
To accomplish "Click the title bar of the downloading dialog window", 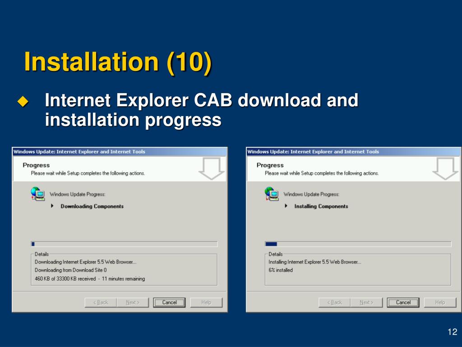I will [120, 152].
